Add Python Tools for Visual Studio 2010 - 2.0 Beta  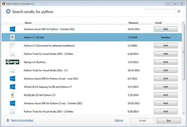(166, 54)
